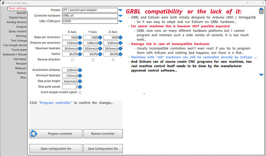Switch to the Spindle settings tab
The height and width of the screenshot is (156, 266).
coord(21,13)
